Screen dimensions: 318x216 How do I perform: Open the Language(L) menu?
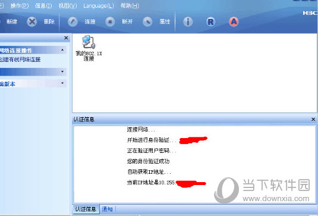pos(99,6)
